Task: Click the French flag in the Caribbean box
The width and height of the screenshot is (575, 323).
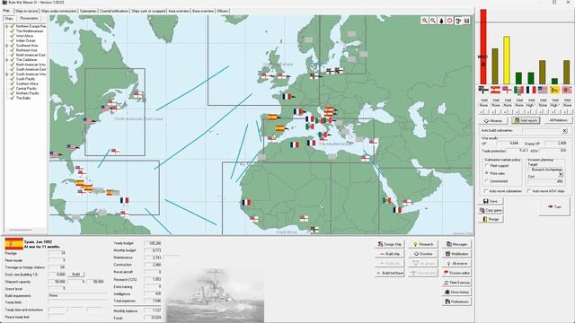Action: [125, 200]
